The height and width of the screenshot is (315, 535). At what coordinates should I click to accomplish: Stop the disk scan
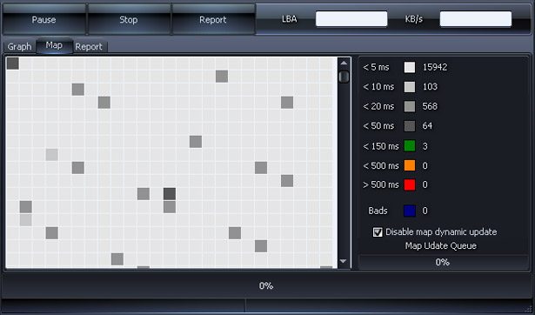tap(129, 19)
